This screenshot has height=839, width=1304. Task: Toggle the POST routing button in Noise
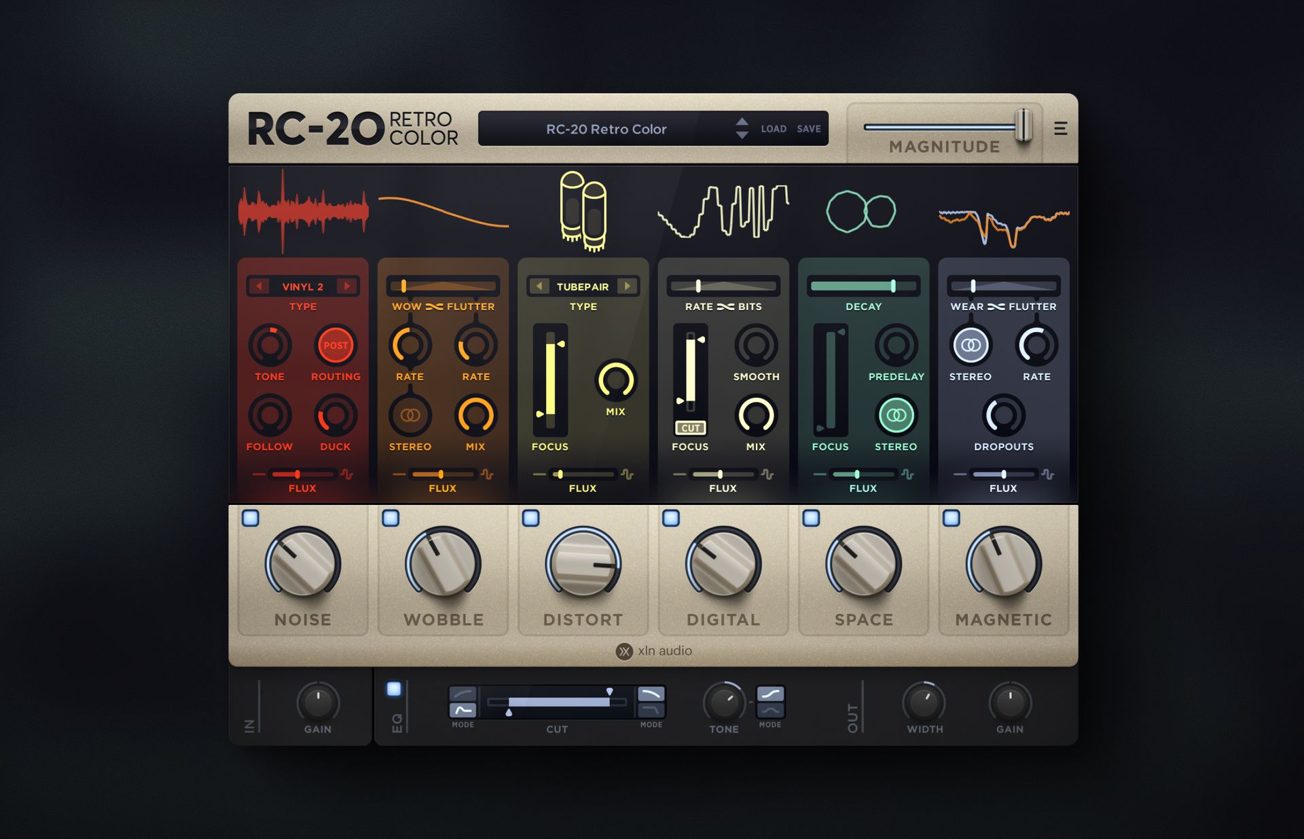(336, 345)
